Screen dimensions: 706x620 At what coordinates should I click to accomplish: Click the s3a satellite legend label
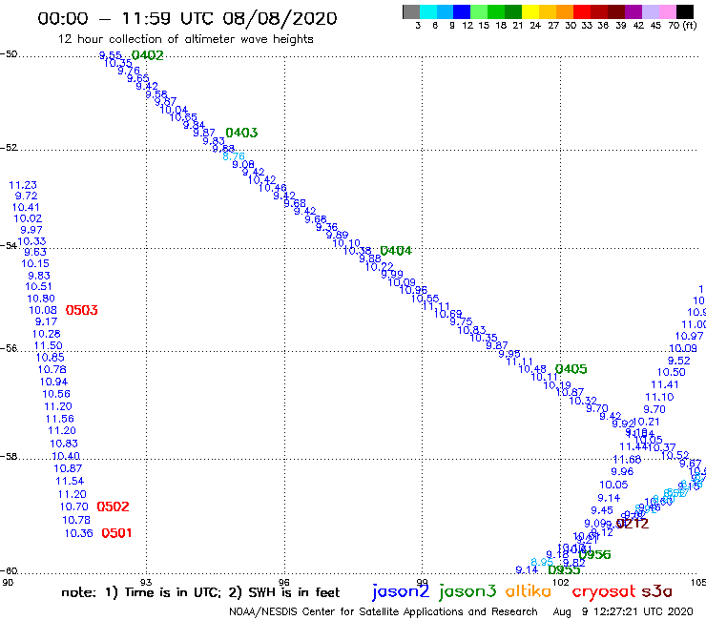tap(657, 591)
